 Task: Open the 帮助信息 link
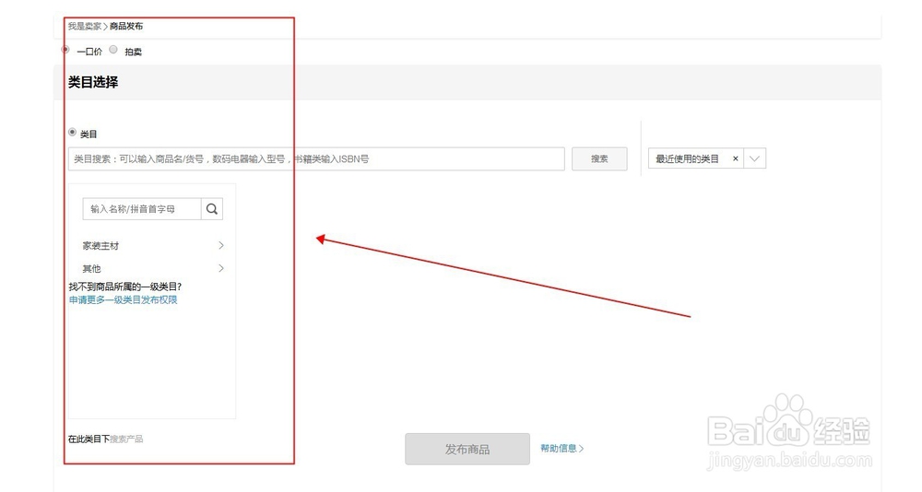(x=561, y=449)
